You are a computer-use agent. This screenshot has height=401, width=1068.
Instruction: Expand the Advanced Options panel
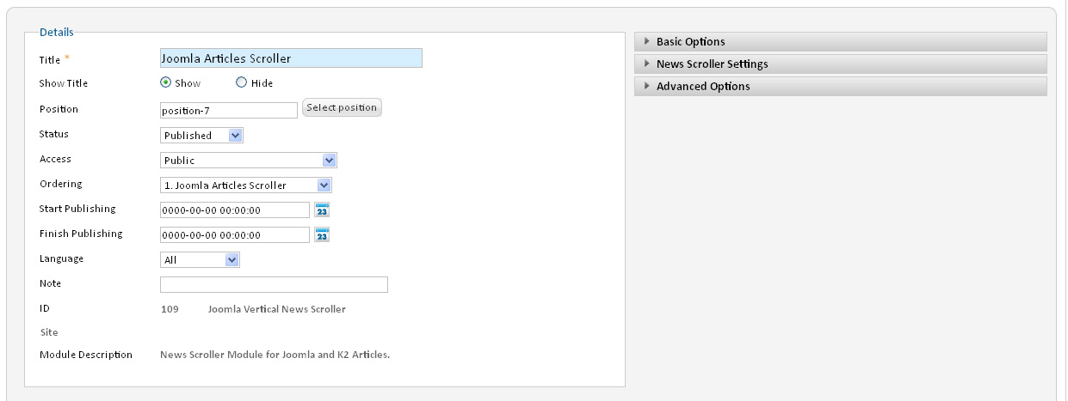pyautogui.click(x=841, y=86)
